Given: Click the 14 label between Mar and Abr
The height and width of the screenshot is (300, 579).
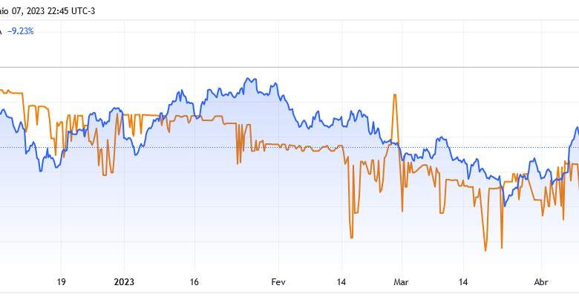Looking at the screenshot, I should pyautogui.click(x=463, y=282).
